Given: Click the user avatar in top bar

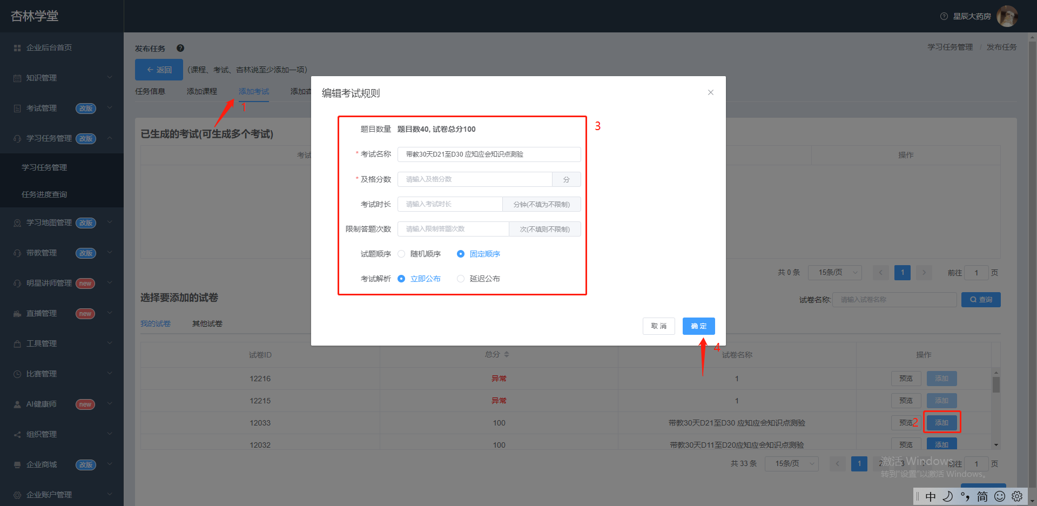Looking at the screenshot, I should click(1007, 16).
